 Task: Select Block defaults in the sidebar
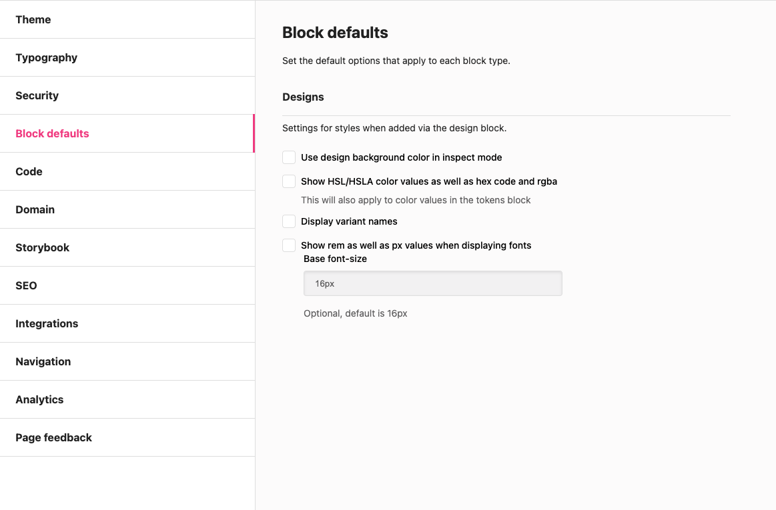click(127, 133)
